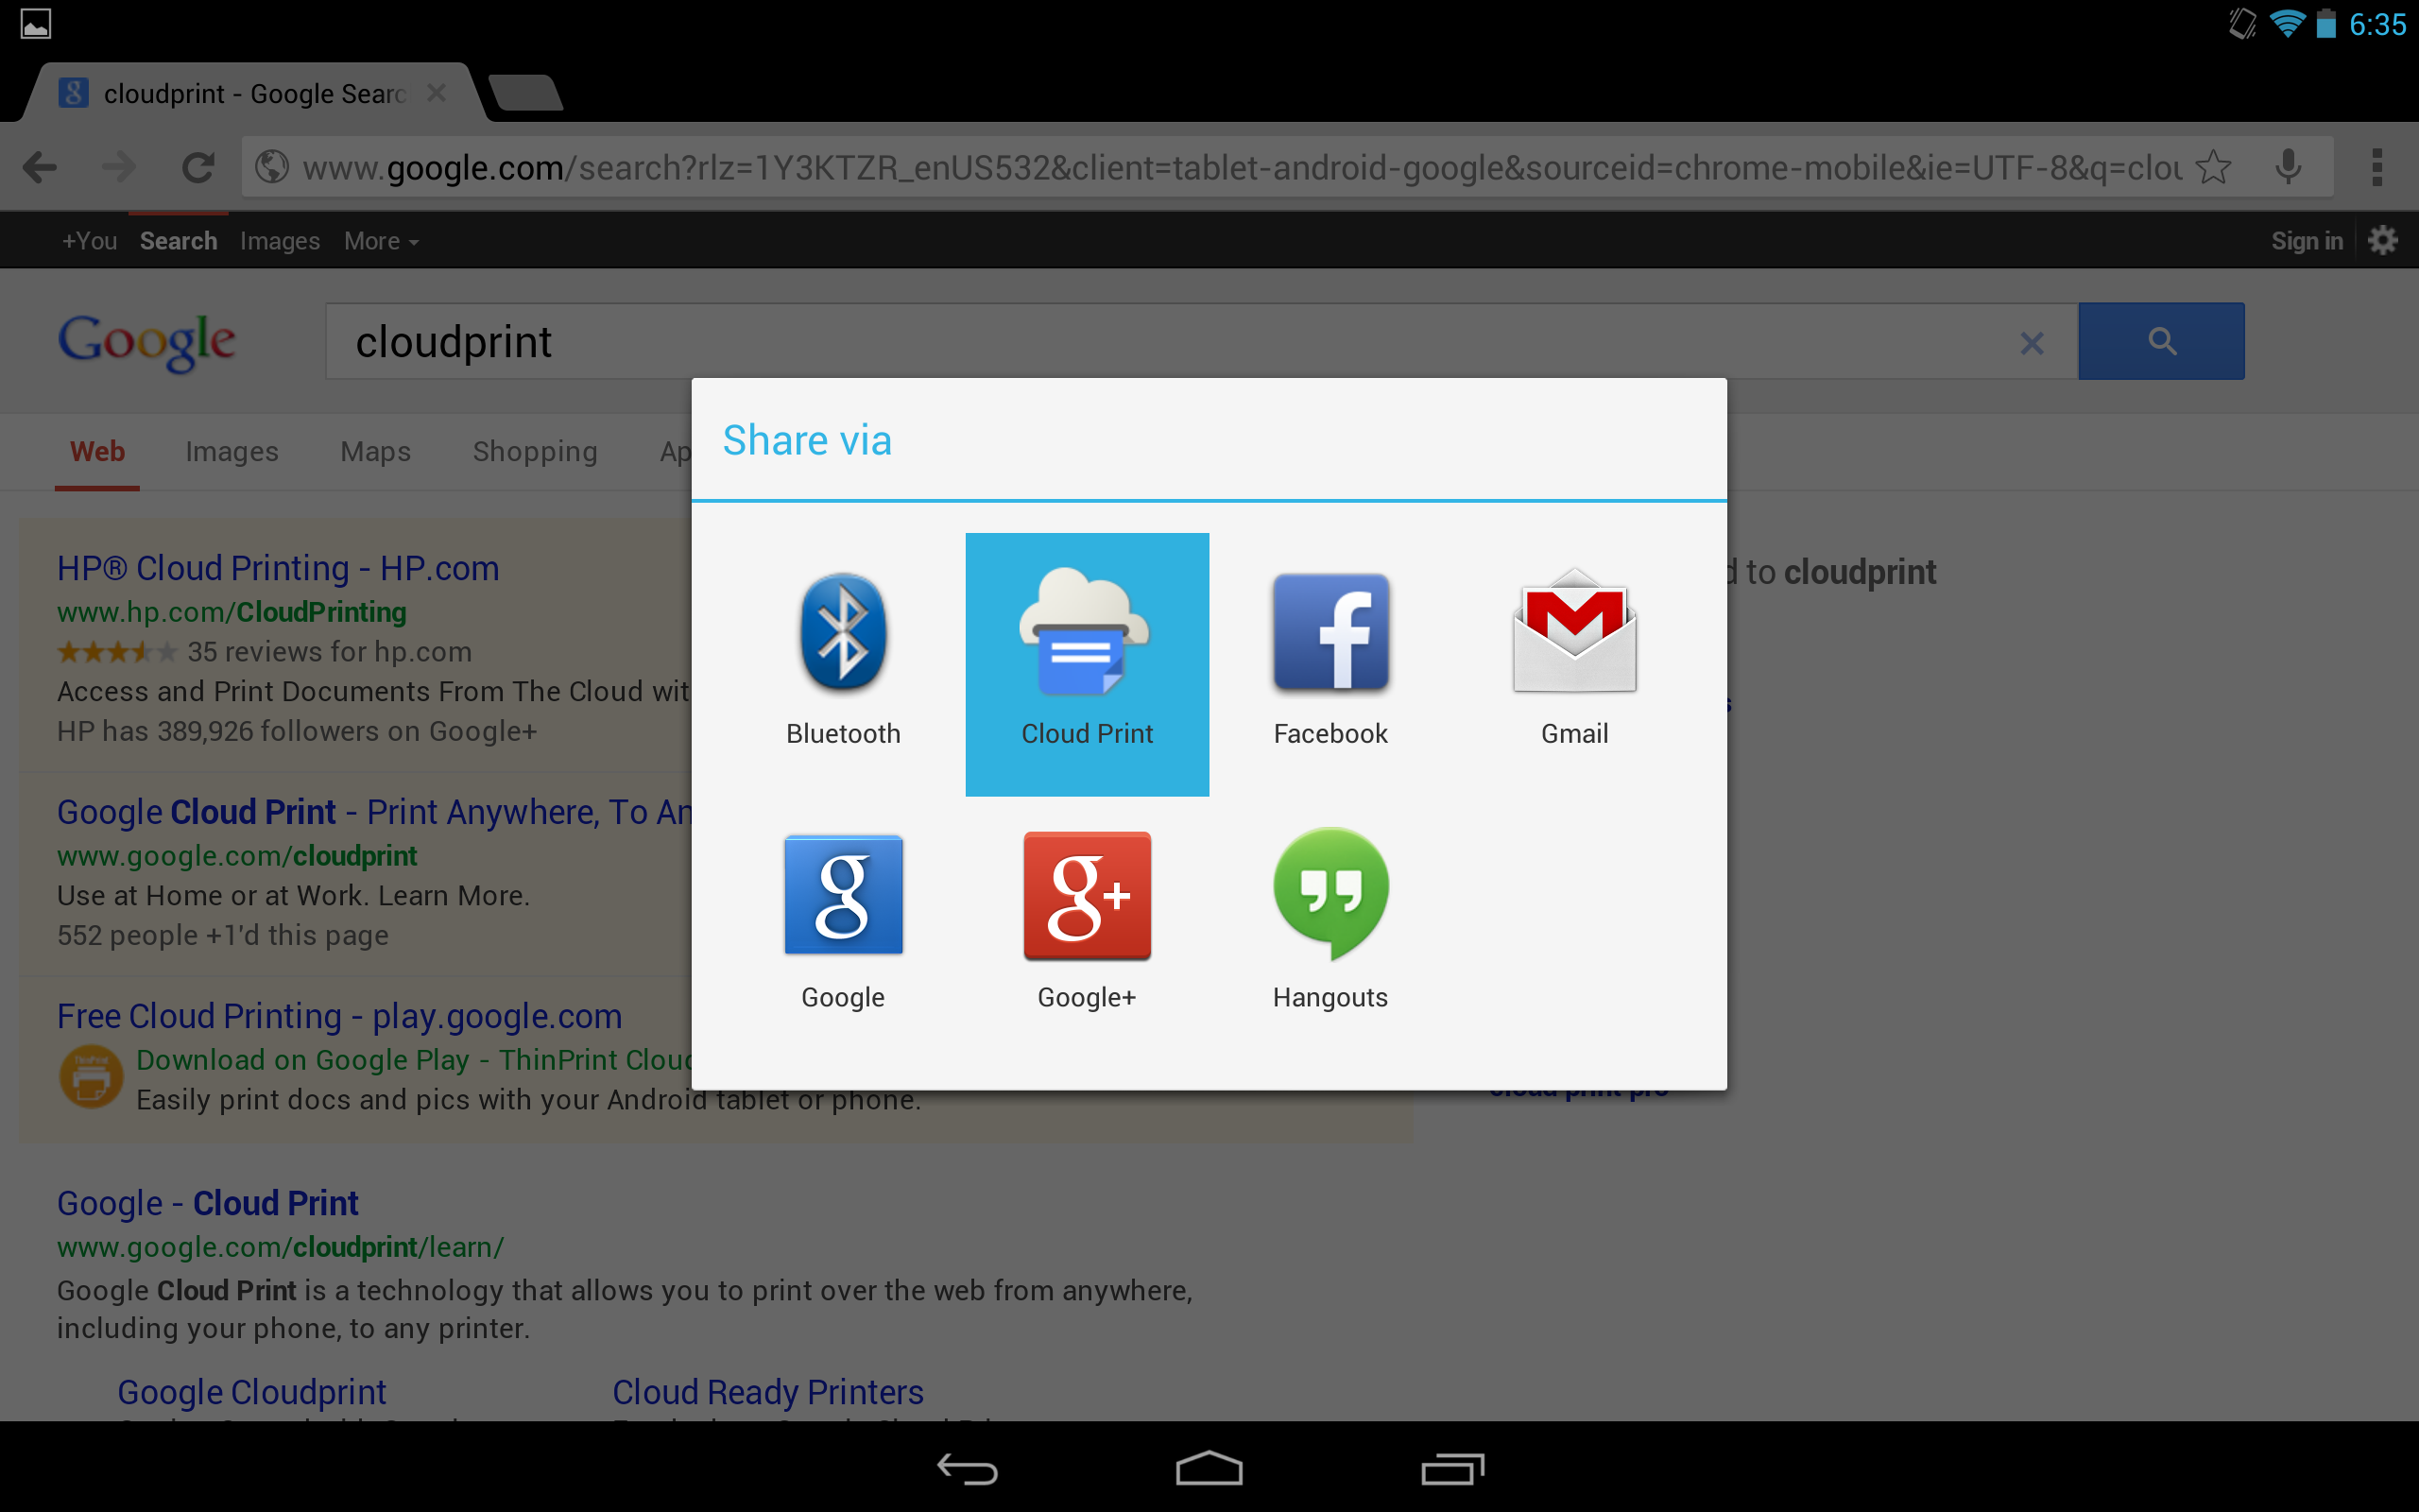Open the recent apps switcher
The height and width of the screenshot is (1512, 2419).
(x=1451, y=1468)
